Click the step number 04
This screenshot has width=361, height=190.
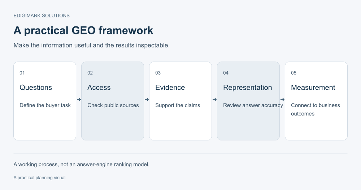(x=226, y=73)
